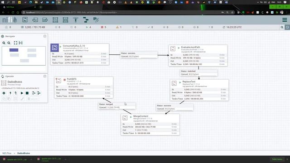Click queued total 3,282 / 751.75 KB

click(x=33, y=27)
